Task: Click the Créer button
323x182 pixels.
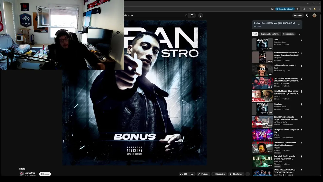Action: coord(298,15)
